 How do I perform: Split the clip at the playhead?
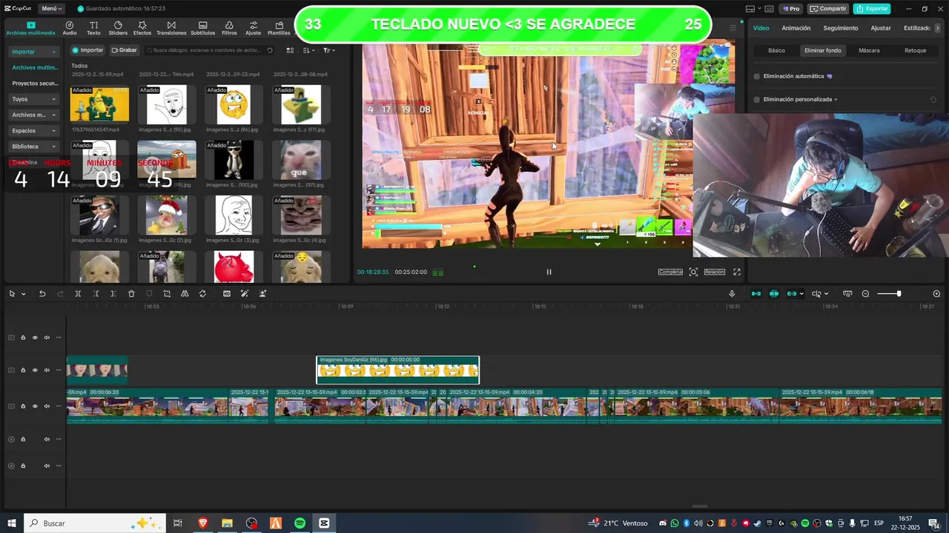[78, 294]
